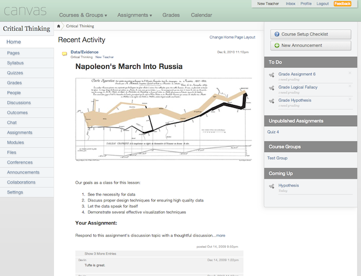Expand the post with the ...more link
This screenshot has width=361, height=276.
(x=219, y=235)
